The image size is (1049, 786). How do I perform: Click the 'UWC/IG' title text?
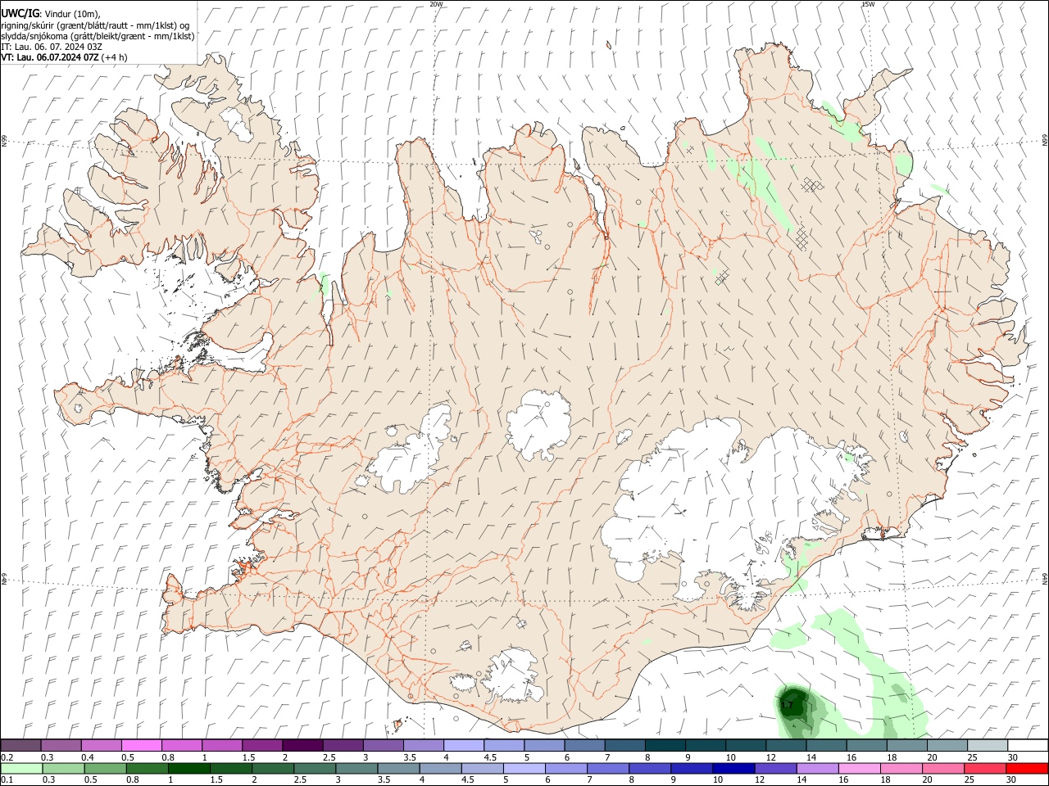[x=20, y=12]
